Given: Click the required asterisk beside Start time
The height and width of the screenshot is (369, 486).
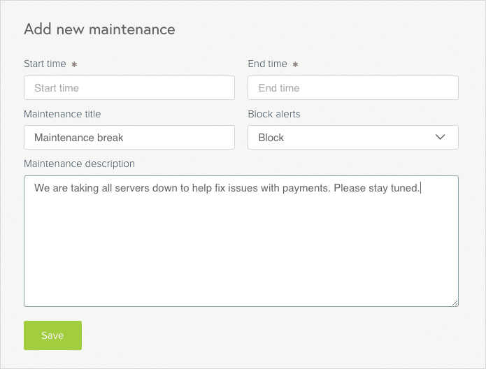Looking at the screenshot, I should pyautogui.click(x=74, y=64).
